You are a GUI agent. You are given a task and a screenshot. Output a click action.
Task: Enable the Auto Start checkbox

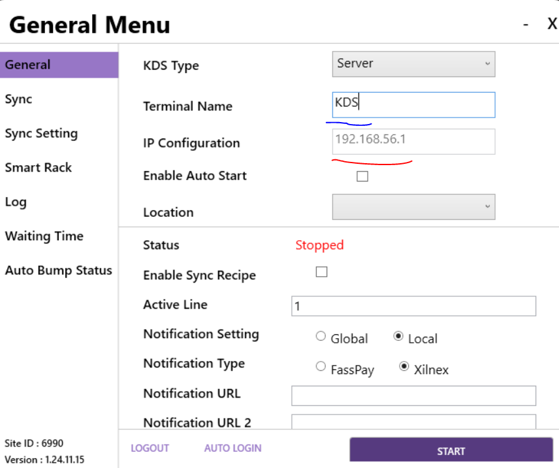tap(362, 176)
